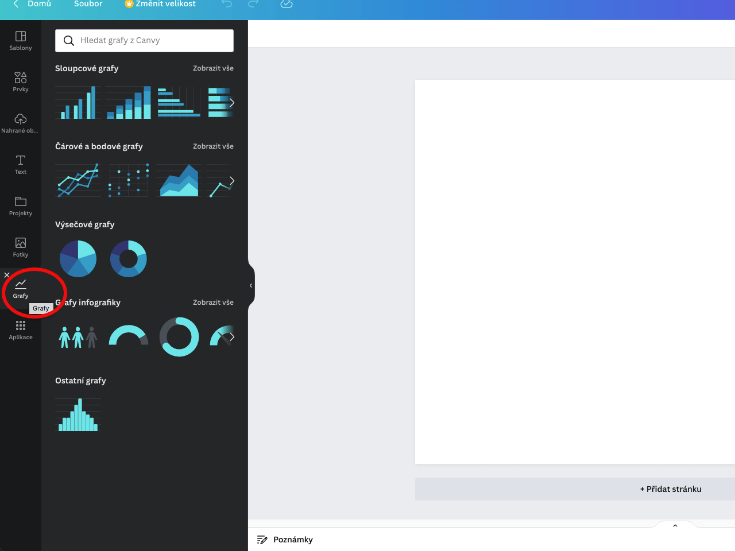
Task: Open the Text panel
Action: (x=21, y=165)
